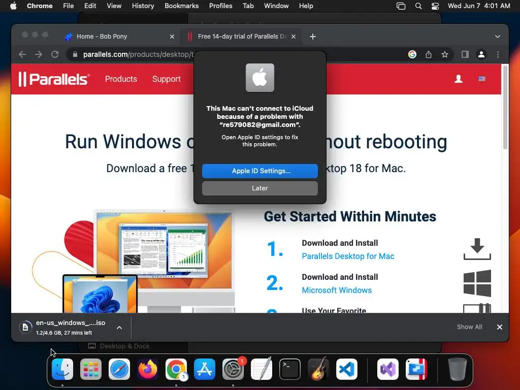Image resolution: width=520 pixels, height=390 pixels.
Task: Open the Tab menu
Action: (248, 6)
